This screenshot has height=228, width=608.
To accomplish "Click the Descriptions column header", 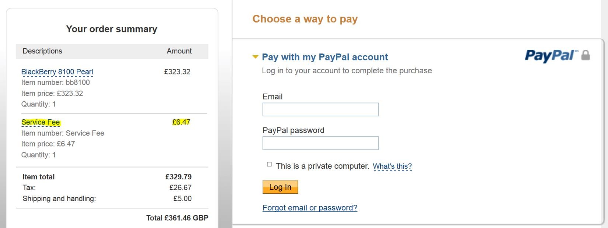I will [x=42, y=51].
